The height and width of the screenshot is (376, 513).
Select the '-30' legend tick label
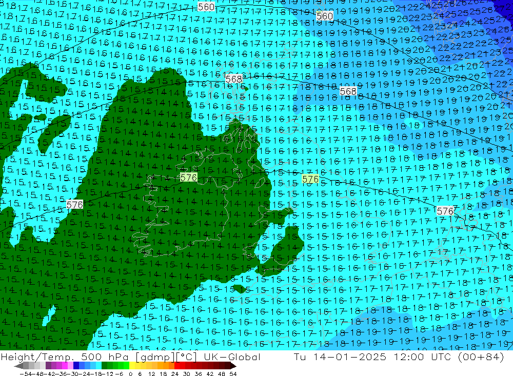pyautogui.click(x=72, y=374)
